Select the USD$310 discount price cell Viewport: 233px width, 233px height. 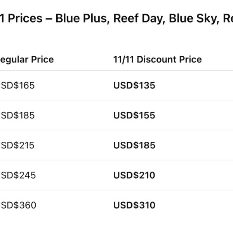(134, 205)
